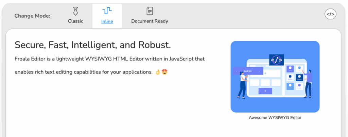The width and height of the screenshot is (348, 137).
Task: Click the heading 'Secure, Fast, Intelligent, and Robust.'
Action: 93,45
